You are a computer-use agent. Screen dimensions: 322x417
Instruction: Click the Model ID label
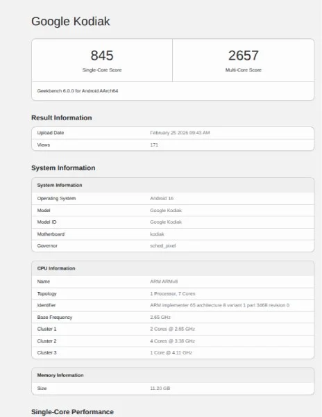pos(46,222)
